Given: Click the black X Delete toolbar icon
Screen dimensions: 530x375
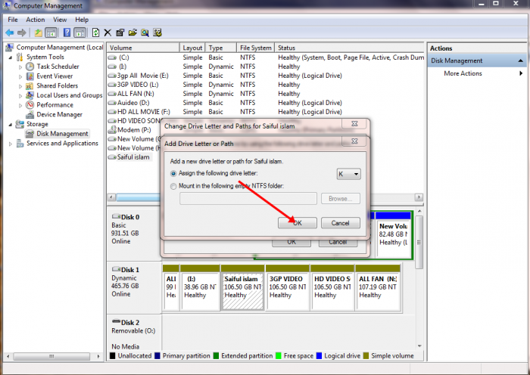Looking at the screenshot, I should pos(108,33).
